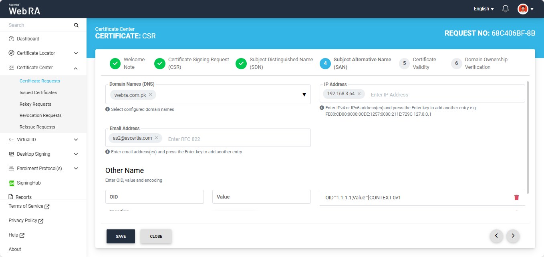
Task: Expand the Certificate Locator menu
Action: [x=76, y=53]
